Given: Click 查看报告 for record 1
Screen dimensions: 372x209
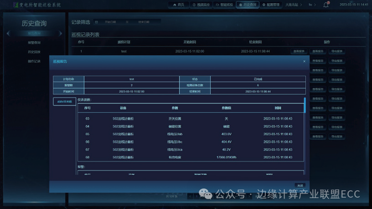Looking at the screenshot, I should pos(318,51).
